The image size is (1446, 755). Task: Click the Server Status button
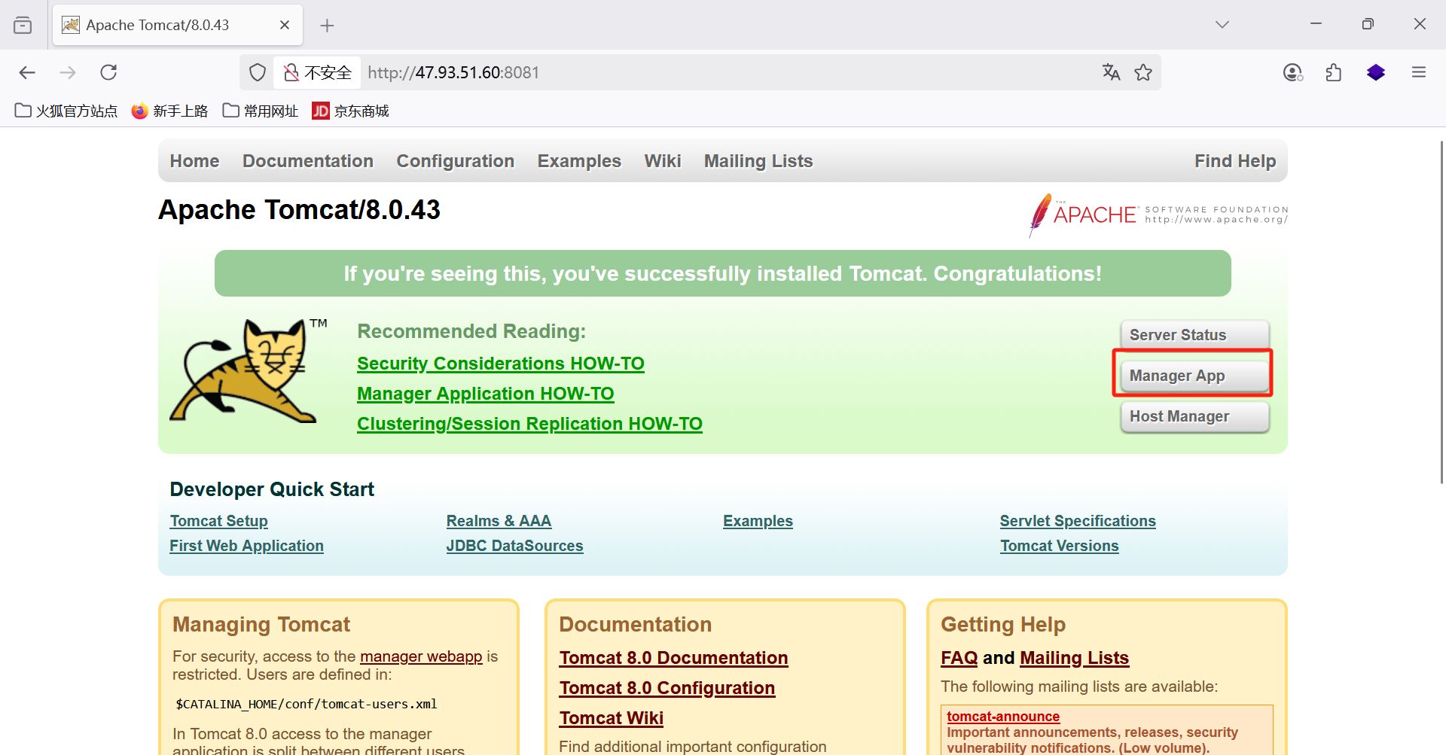[x=1194, y=335]
